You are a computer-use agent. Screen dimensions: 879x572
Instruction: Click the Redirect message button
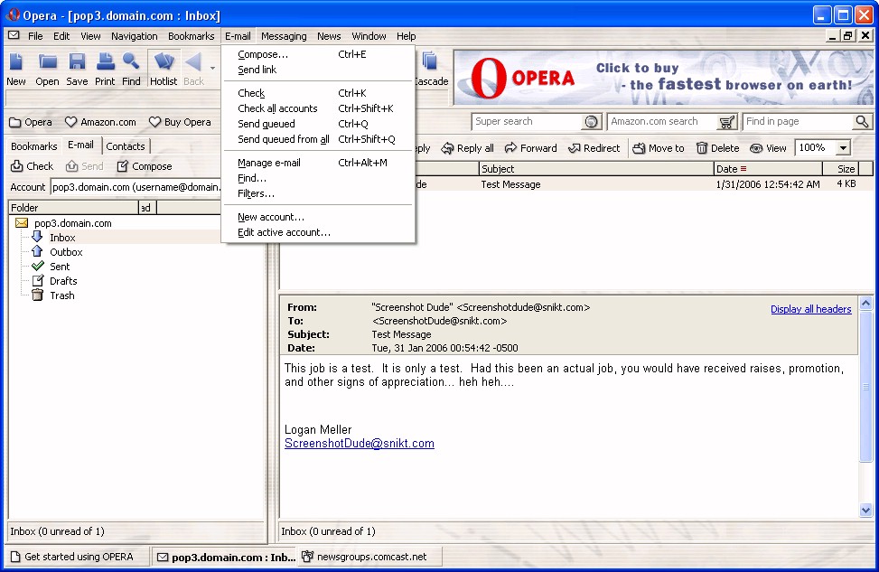pyautogui.click(x=594, y=148)
